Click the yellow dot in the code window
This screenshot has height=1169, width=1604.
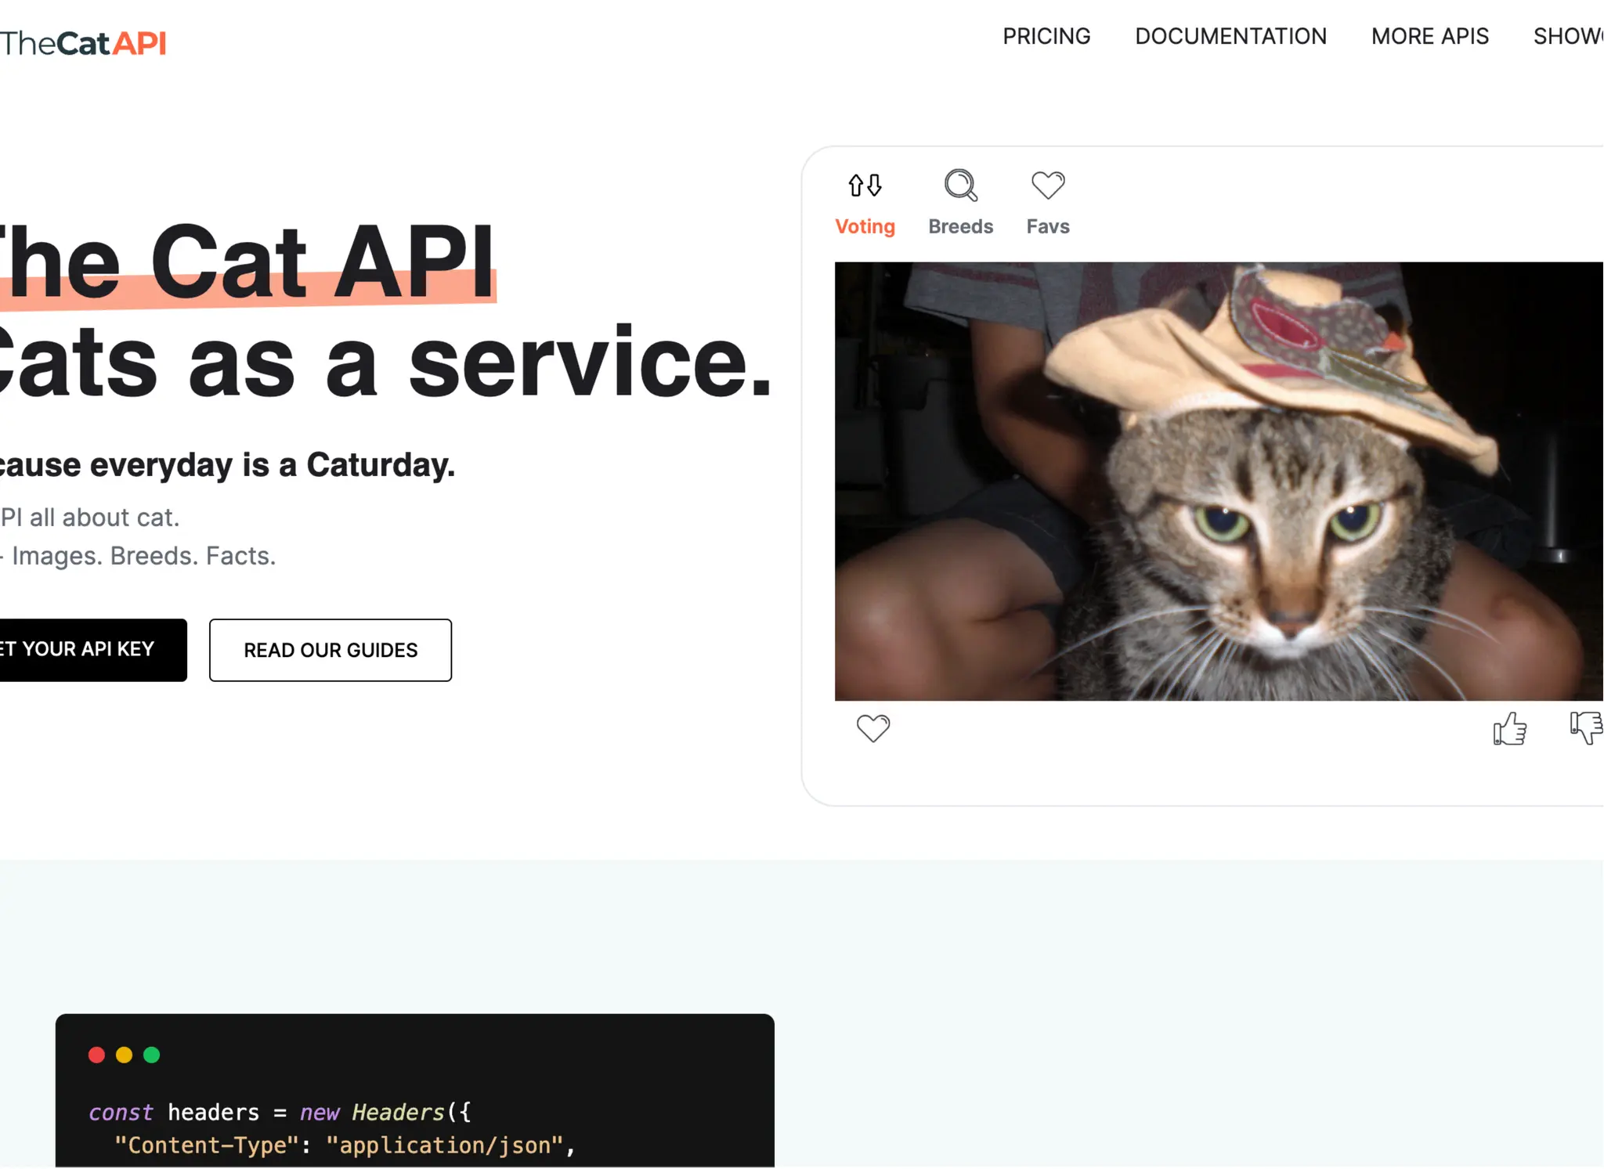(x=125, y=1055)
